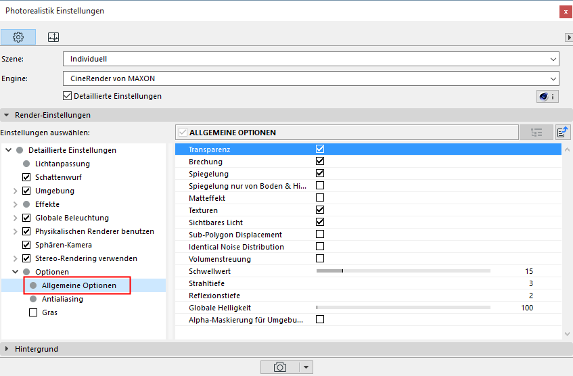Click the Schwellwert value 15
This screenshot has width=573, height=376.
tap(529, 271)
